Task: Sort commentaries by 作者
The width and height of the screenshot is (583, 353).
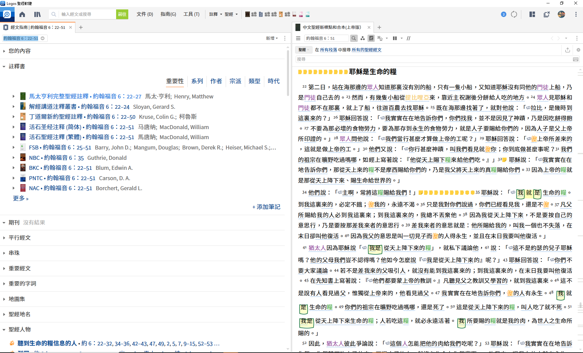Action: coord(216,81)
